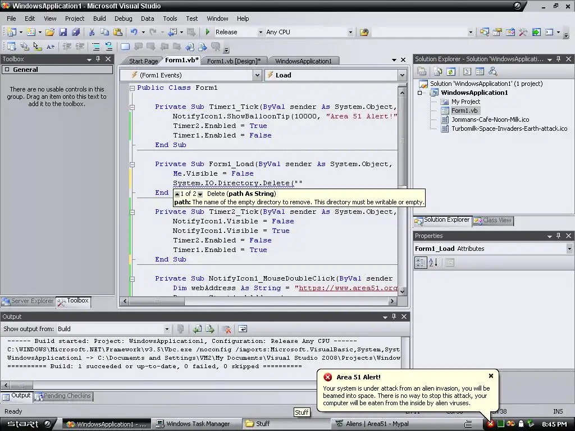Click the Copy toolbar icon
Screen dimensions: 575x431
[104, 32]
